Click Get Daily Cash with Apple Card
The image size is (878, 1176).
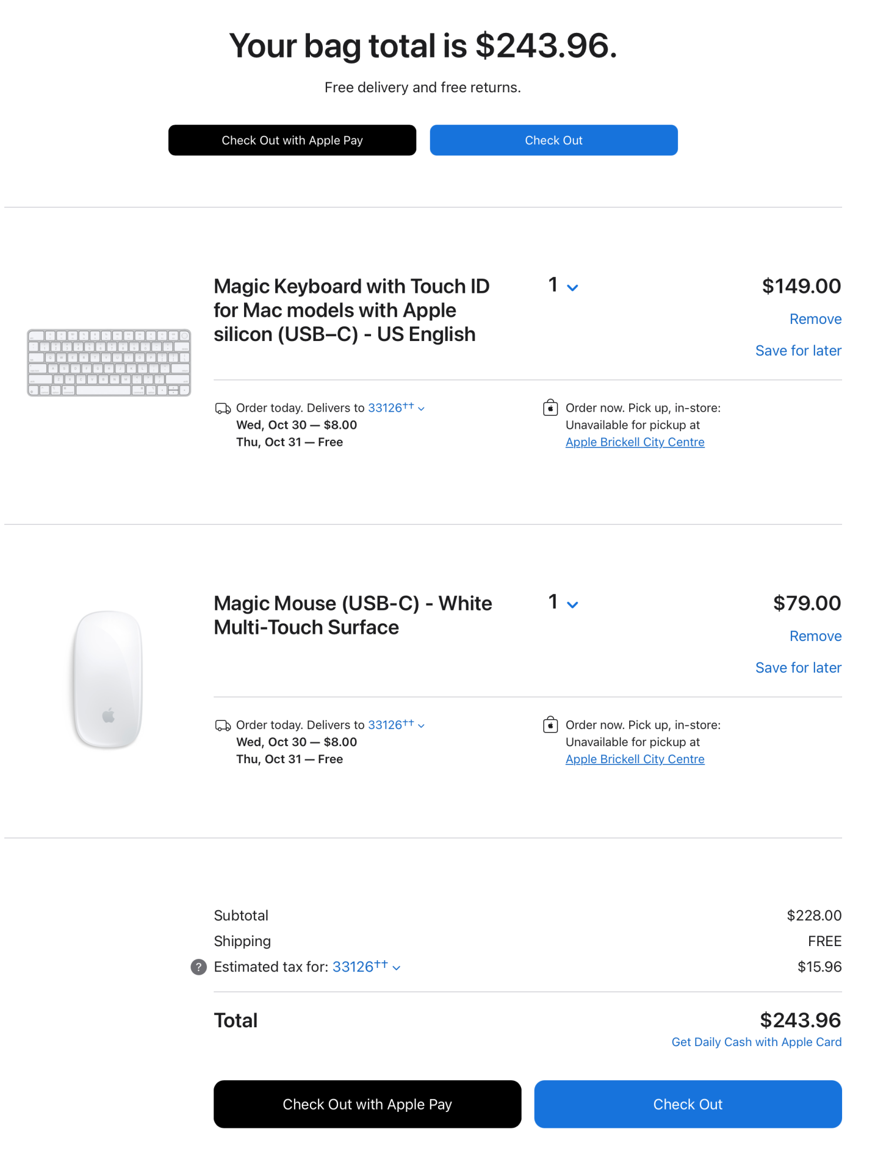coord(756,1042)
